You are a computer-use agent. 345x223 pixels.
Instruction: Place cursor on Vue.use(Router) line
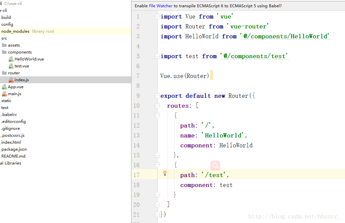[184, 76]
